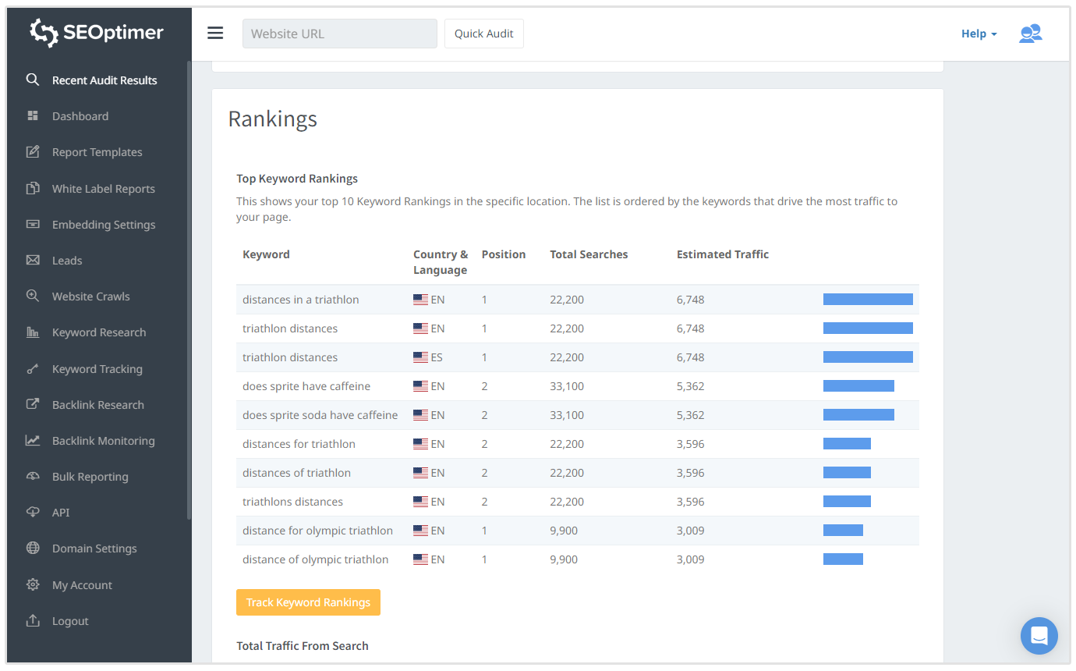Open the chat support bubble

point(1039,636)
